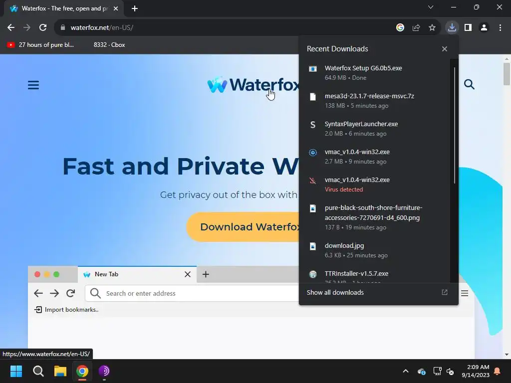Open the Windows Start menu
The image size is (511, 383).
pyautogui.click(x=16, y=371)
